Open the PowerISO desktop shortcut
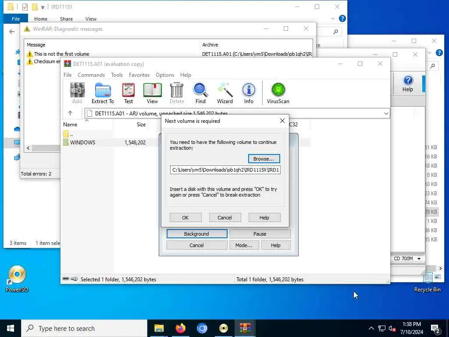This screenshot has height=337, width=449. coord(17,279)
